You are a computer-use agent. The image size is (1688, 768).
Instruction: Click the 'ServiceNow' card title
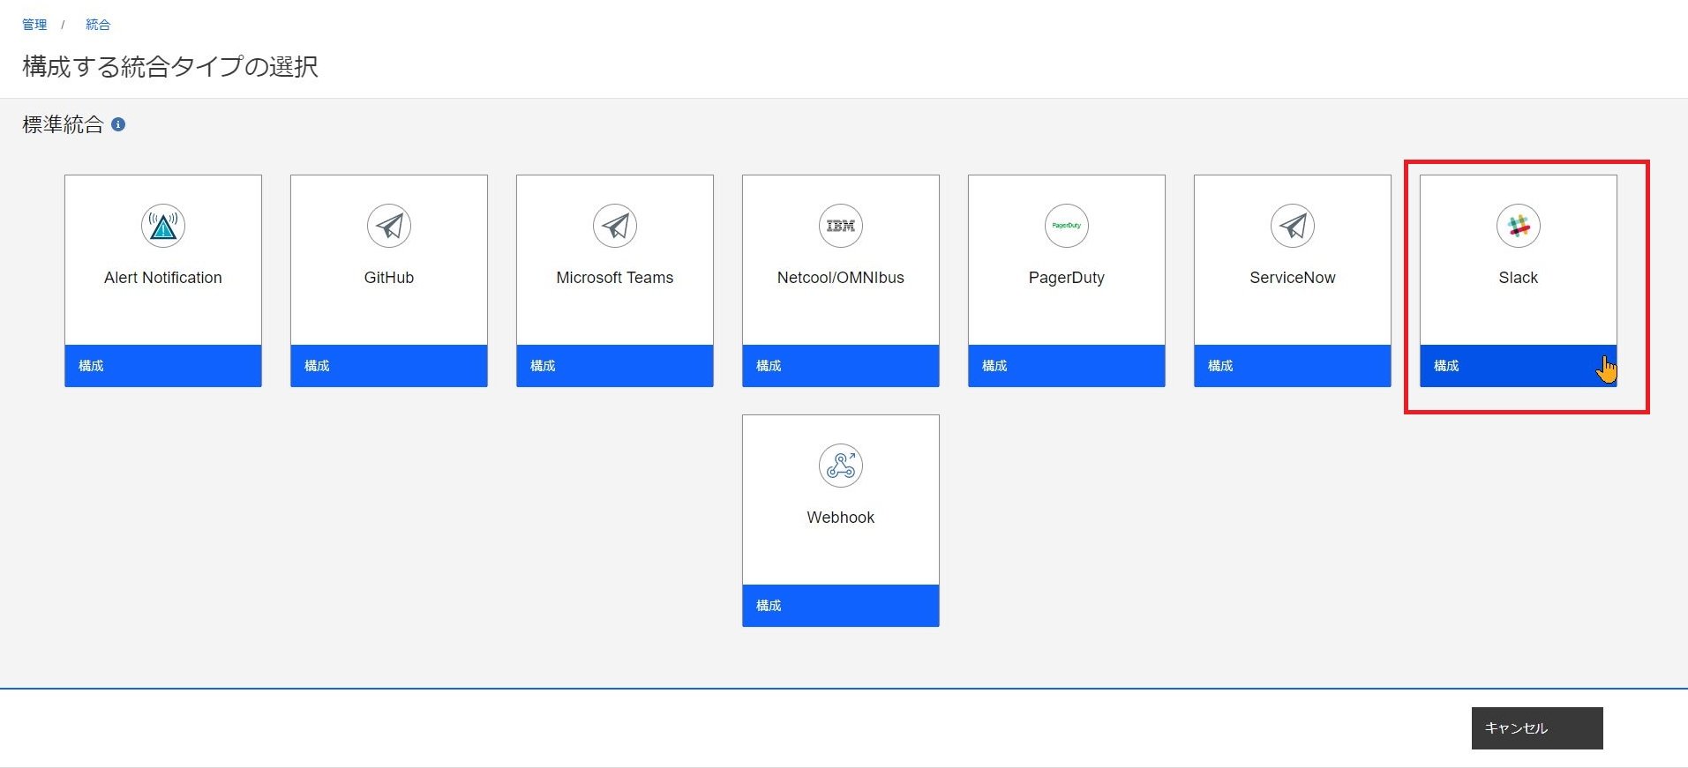click(1293, 278)
